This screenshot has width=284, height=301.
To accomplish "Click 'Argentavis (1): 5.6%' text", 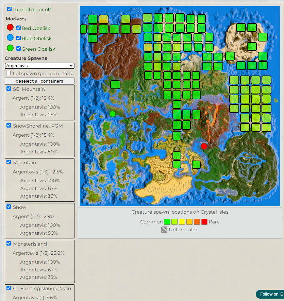I will tap(35, 298).
